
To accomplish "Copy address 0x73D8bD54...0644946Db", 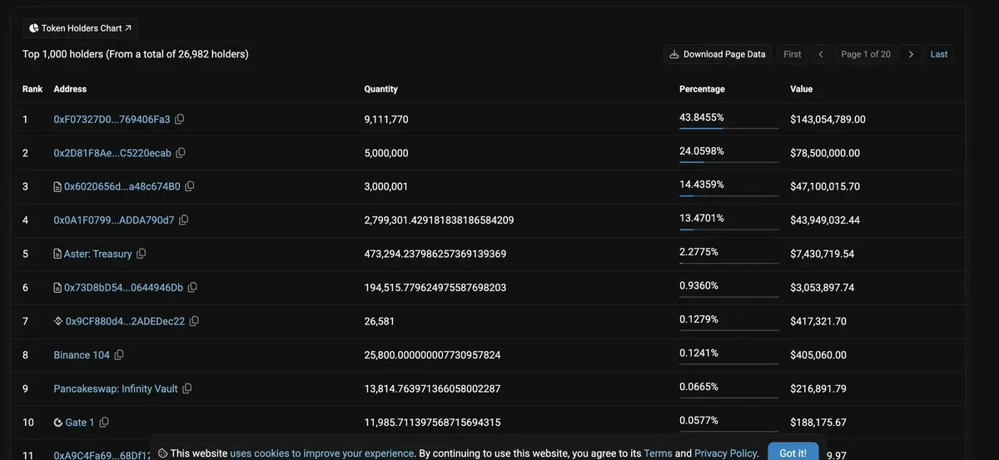I will [x=192, y=287].
